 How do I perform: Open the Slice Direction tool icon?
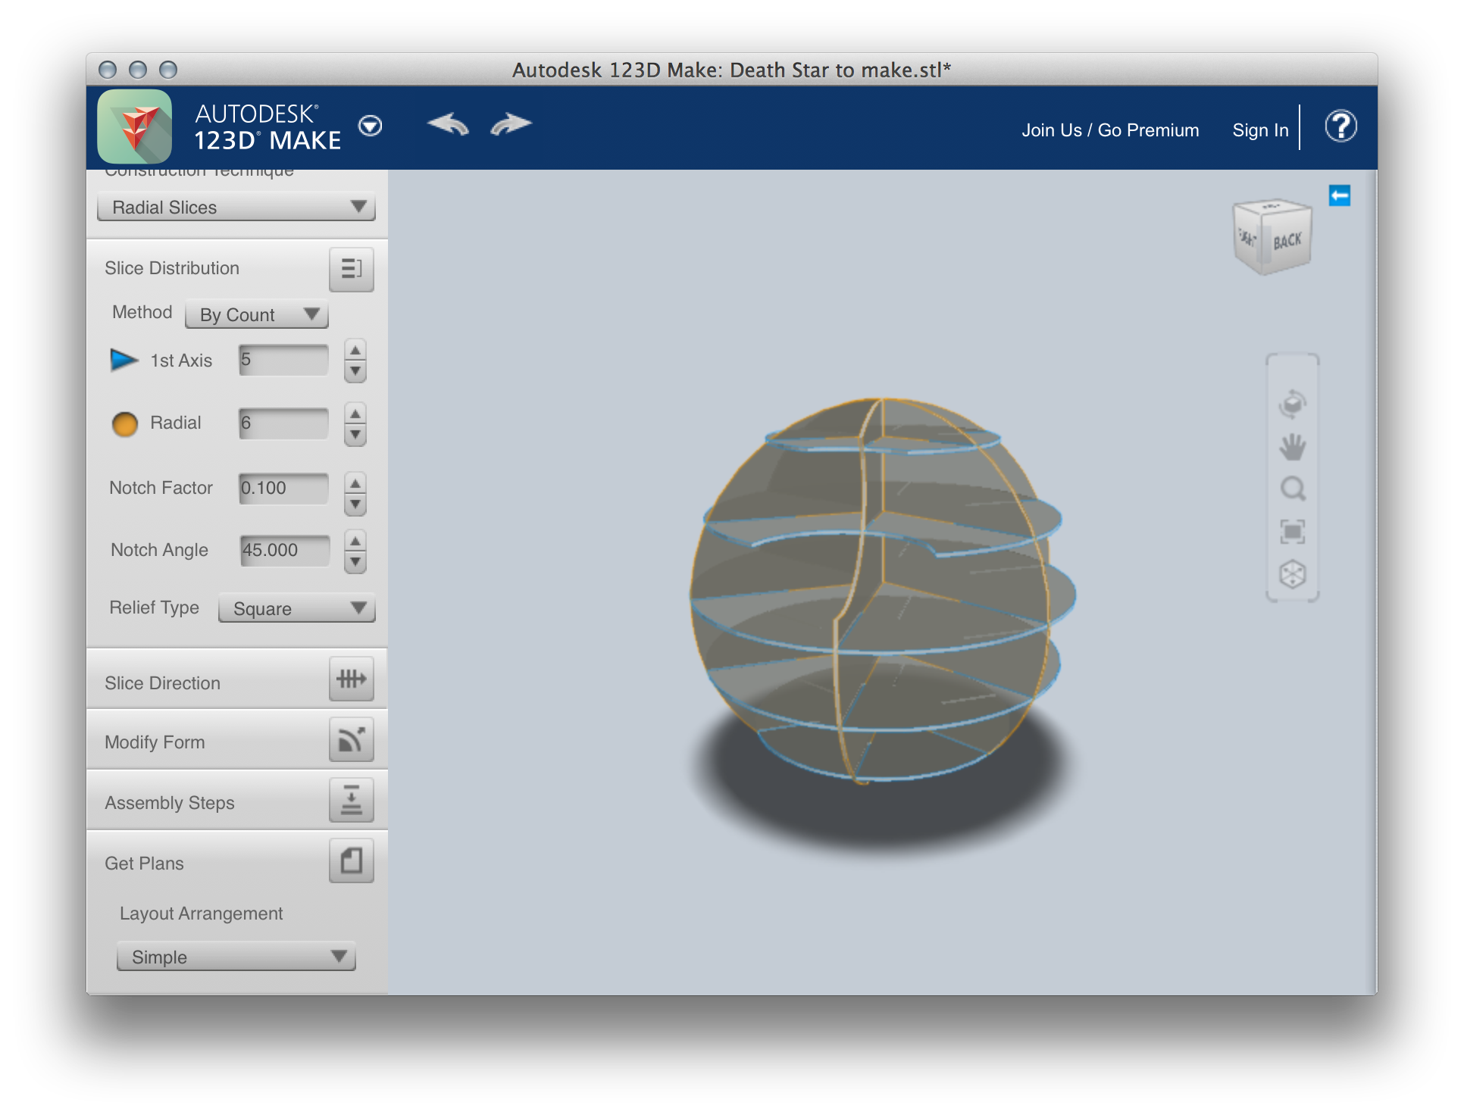click(x=351, y=679)
